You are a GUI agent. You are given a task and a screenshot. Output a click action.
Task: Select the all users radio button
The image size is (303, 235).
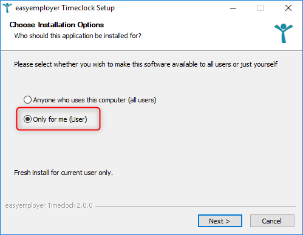[x=27, y=100]
